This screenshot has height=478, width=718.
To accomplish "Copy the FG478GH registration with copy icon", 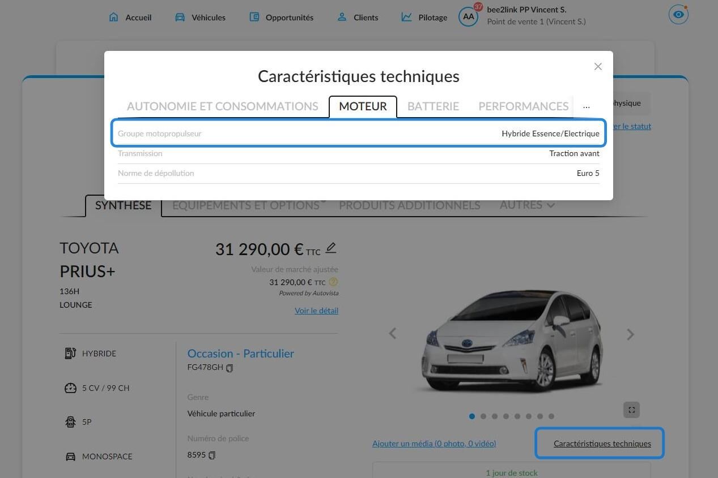I will pos(230,368).
